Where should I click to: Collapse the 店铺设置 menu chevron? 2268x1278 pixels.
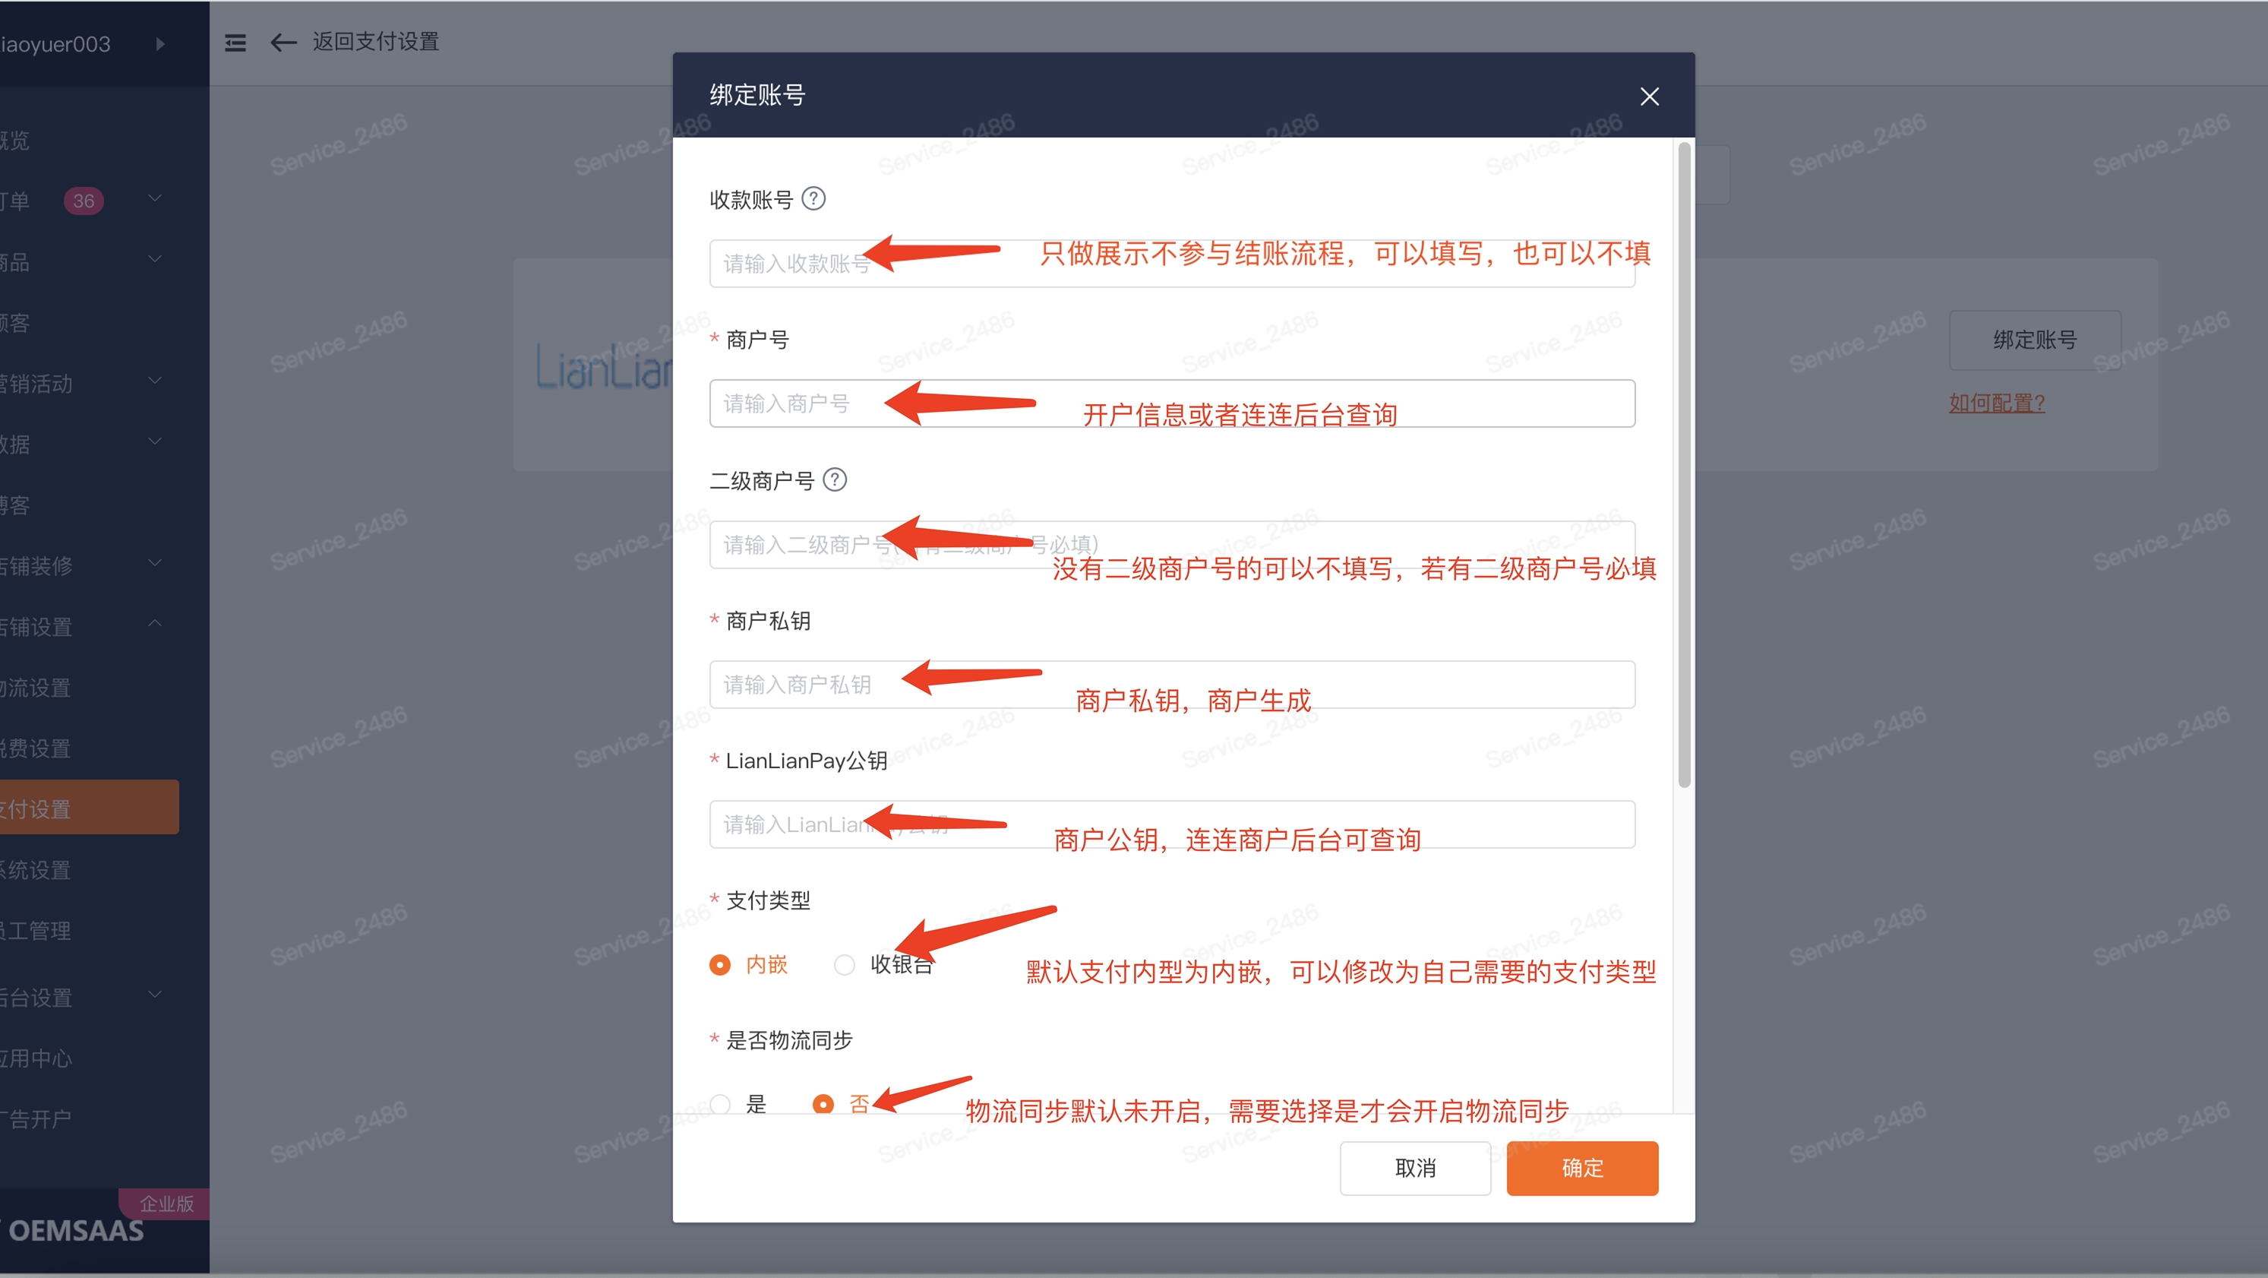click(155, 624)
